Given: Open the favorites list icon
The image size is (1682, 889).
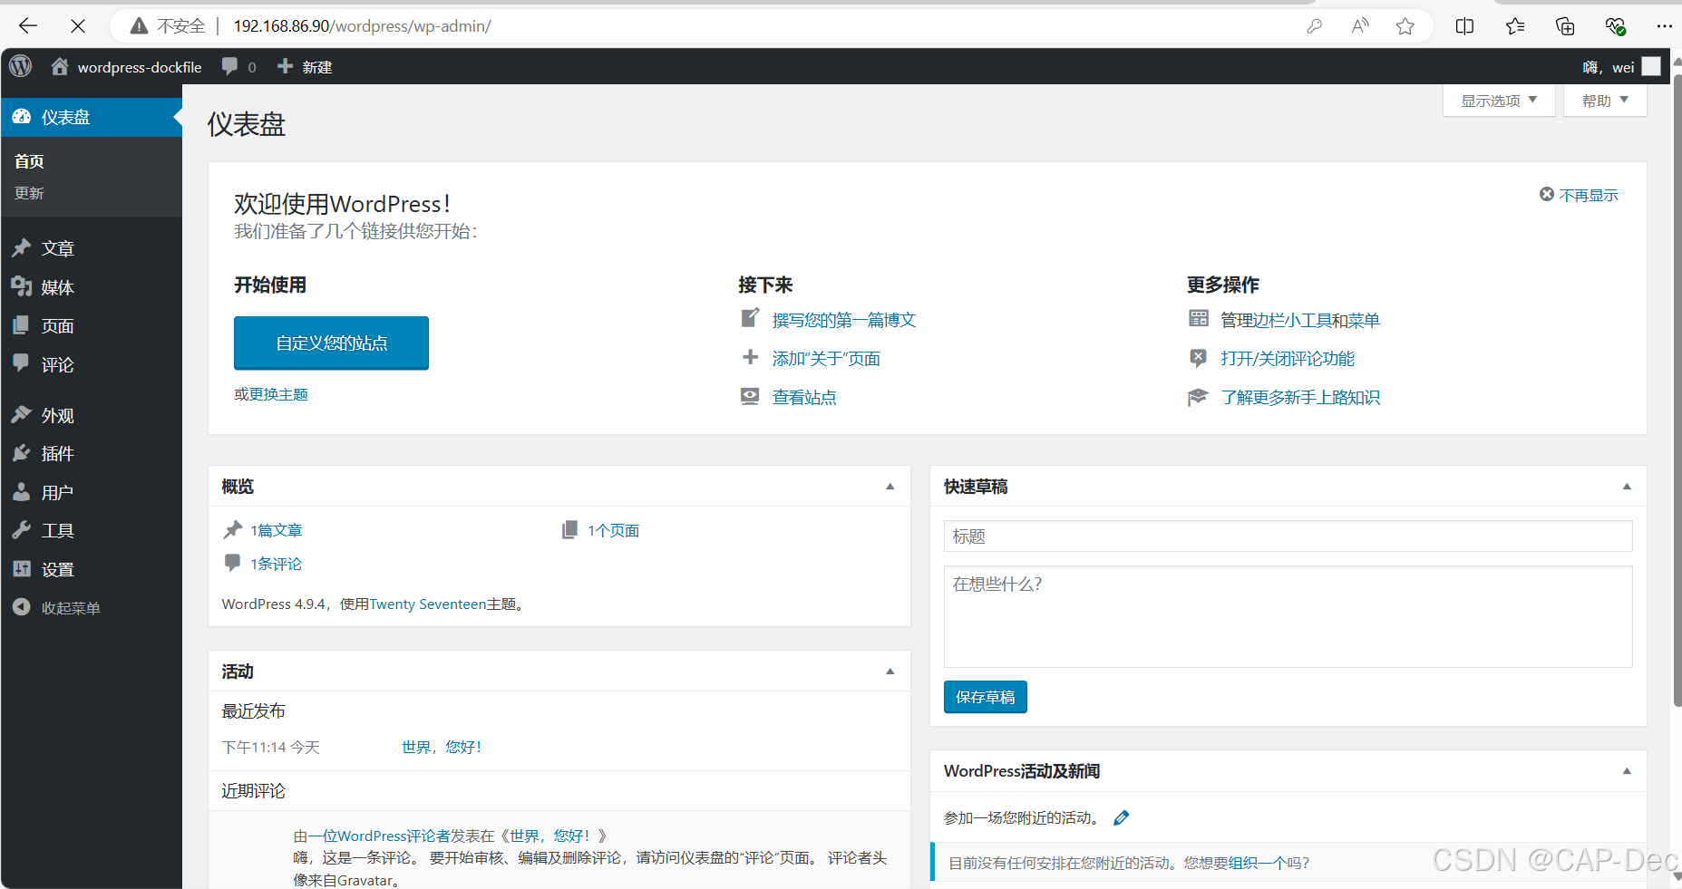Looking at the screenshot, I should [1515, 26].
